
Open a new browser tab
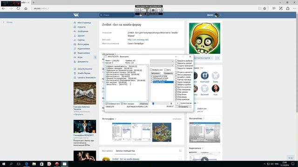pos(34,2)
